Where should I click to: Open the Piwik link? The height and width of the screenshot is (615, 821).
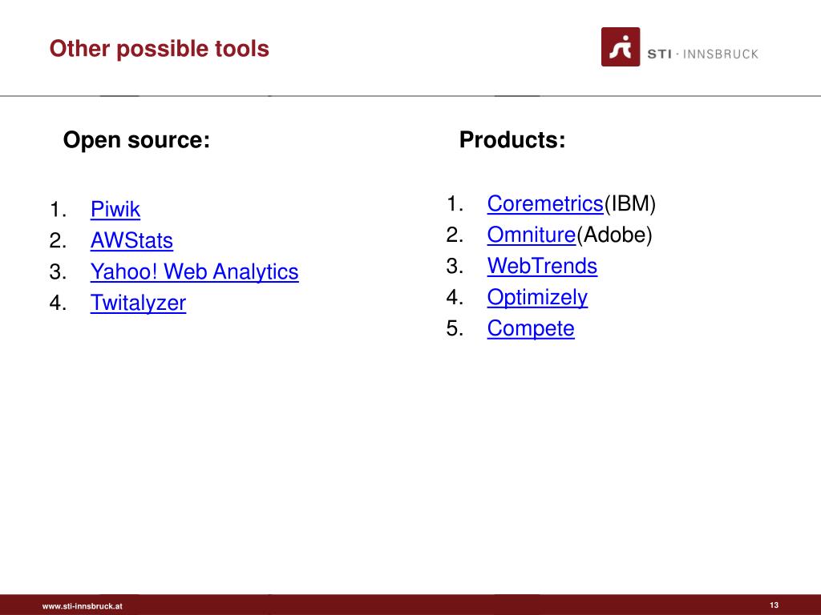(115, 209)
